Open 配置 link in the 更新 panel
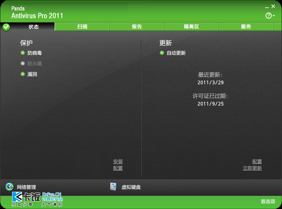The image size is (282, 209). [x=257, y=161]
